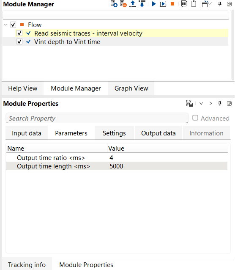Move module down with arrow icon

(x=142, y=4)
